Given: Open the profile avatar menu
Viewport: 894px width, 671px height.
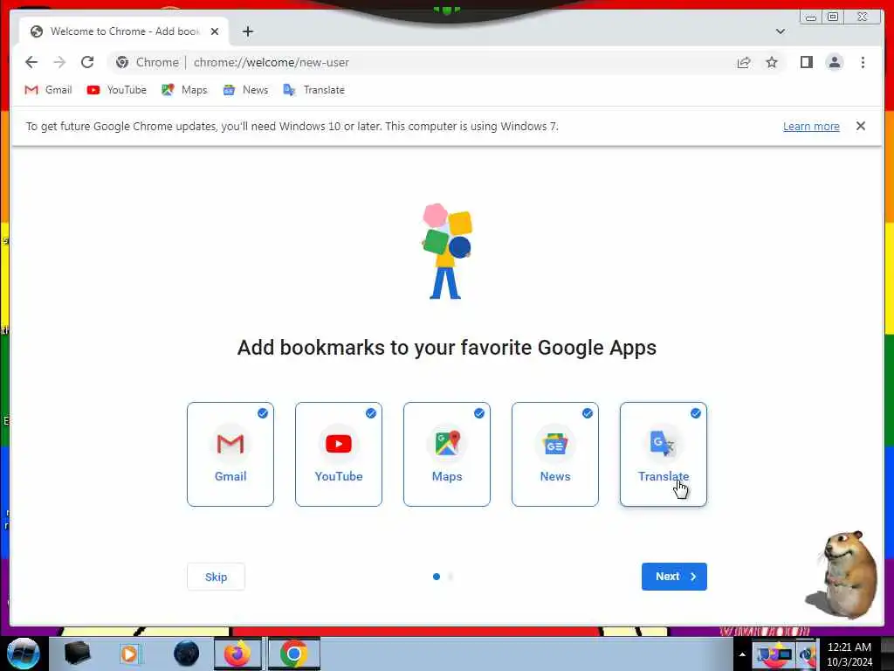Looking at the screenshot, I should point(834,62).
